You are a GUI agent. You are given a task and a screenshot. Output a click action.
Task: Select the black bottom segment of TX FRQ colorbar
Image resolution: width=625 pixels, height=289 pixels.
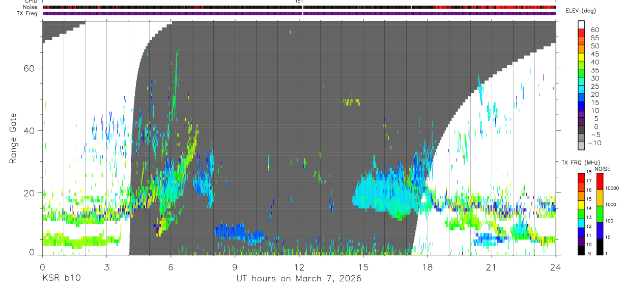tap(581, 250)
